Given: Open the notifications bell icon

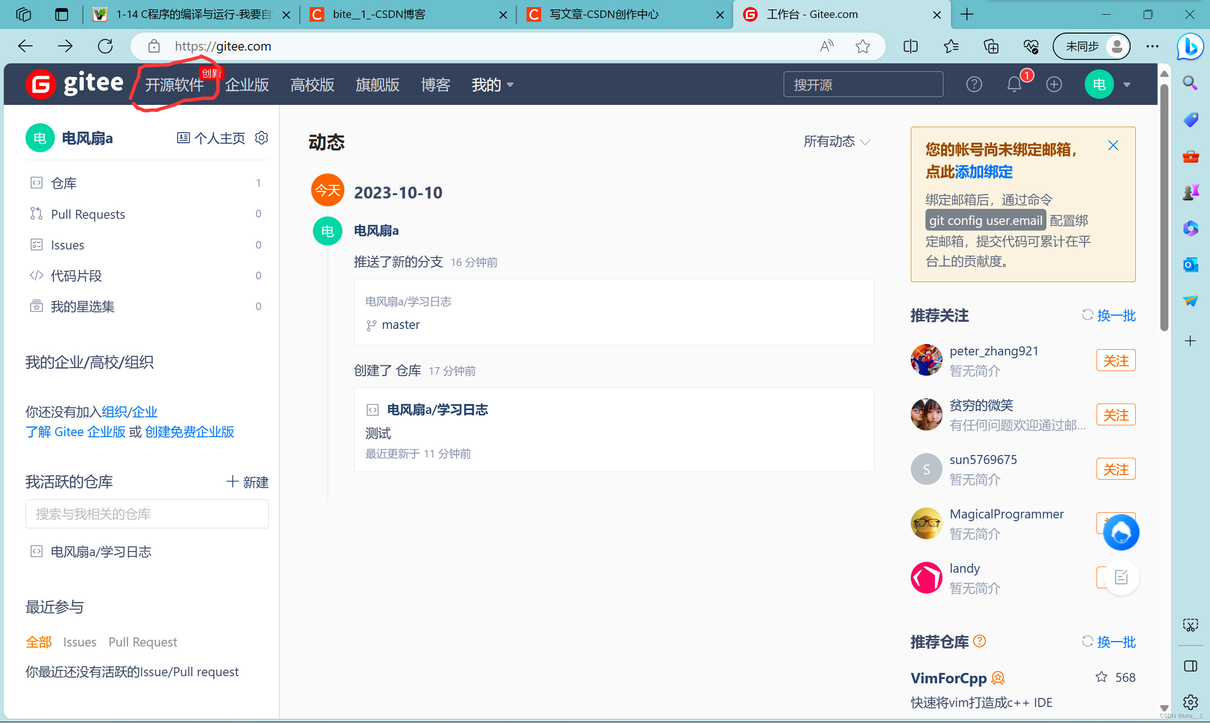Looking at the screenshot, I should [x=1014, y=85].
